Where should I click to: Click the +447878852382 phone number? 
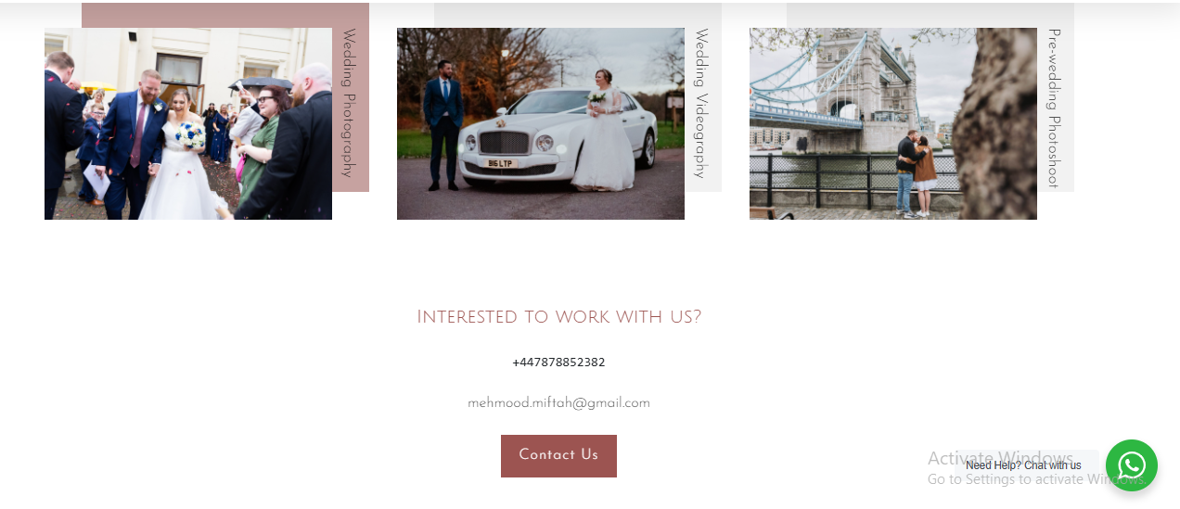558,363
